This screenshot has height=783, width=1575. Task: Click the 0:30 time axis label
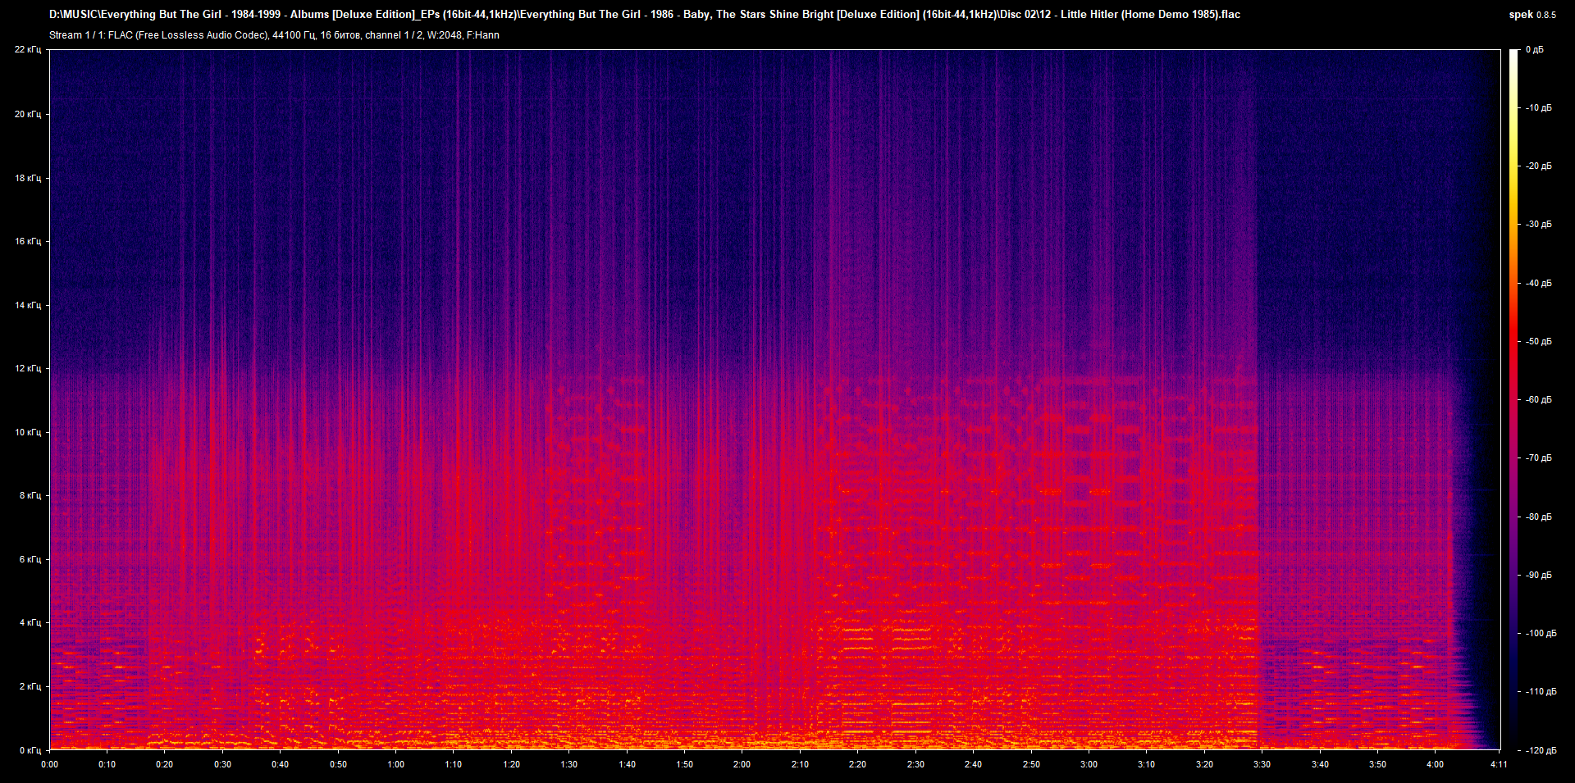(x=222, y=764)
